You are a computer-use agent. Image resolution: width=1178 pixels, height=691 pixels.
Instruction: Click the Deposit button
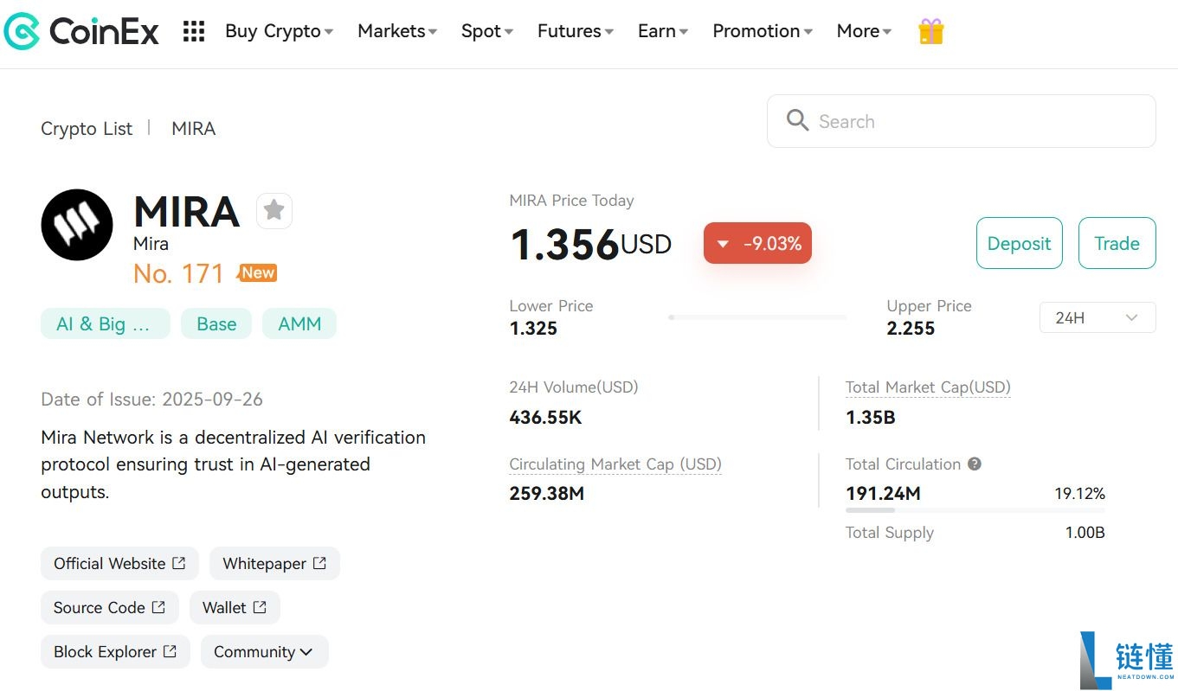coord(1020,243)
